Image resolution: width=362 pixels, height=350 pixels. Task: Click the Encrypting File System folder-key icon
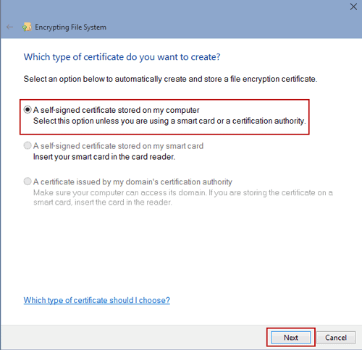click(27, 27)
